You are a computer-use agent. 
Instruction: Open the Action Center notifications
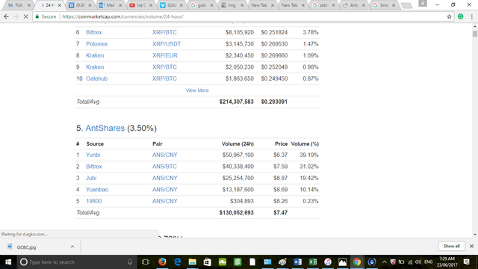(466, 262)
